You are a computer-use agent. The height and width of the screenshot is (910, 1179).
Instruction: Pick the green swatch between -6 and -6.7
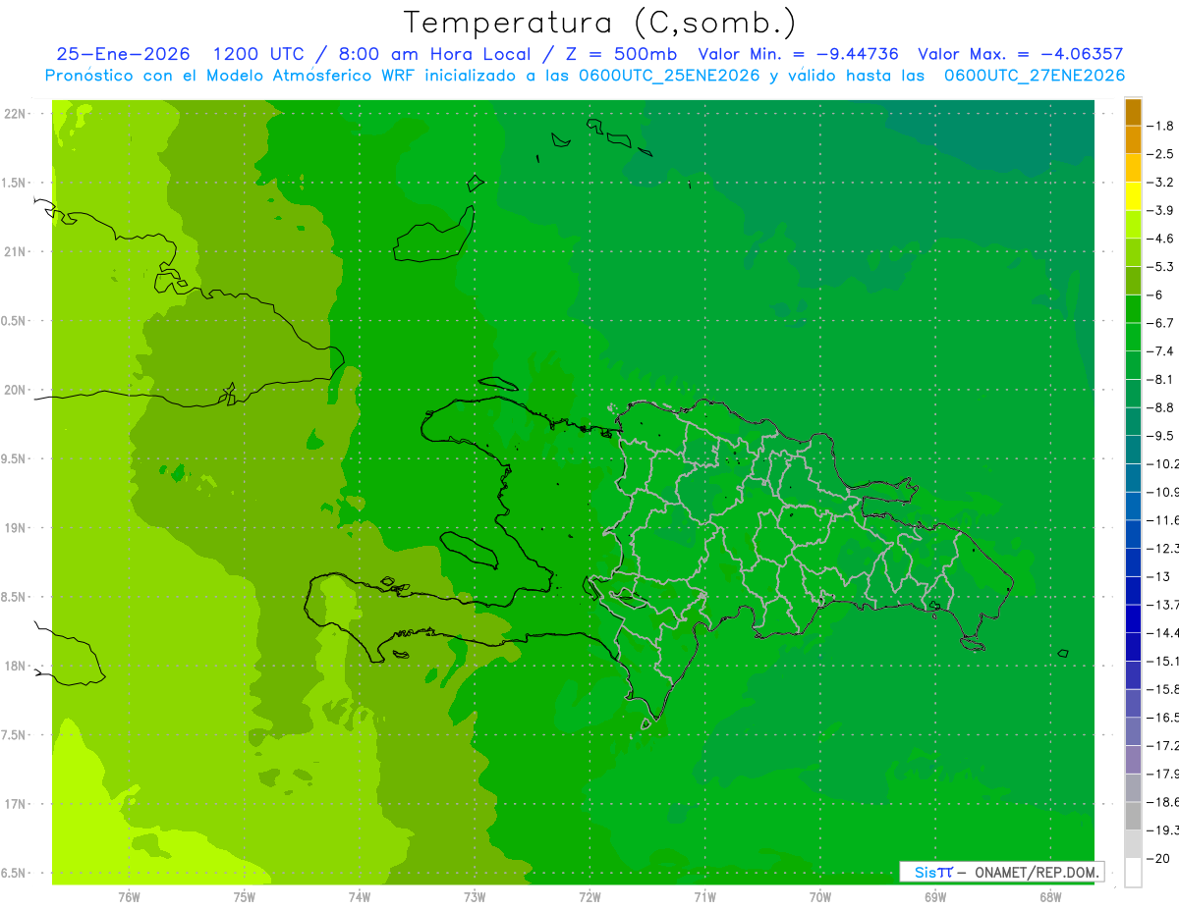pos(1133,308)
